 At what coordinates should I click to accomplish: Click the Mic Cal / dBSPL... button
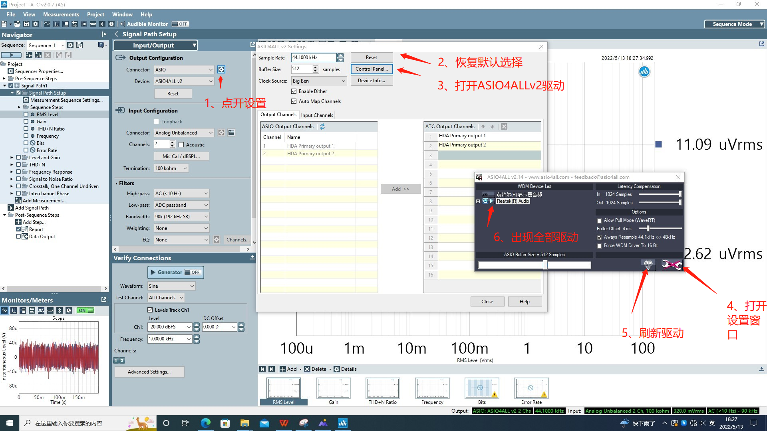181,156
